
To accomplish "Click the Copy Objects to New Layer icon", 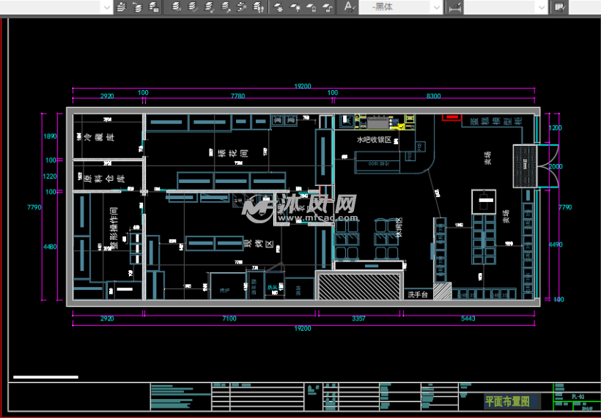I will 241,7.
